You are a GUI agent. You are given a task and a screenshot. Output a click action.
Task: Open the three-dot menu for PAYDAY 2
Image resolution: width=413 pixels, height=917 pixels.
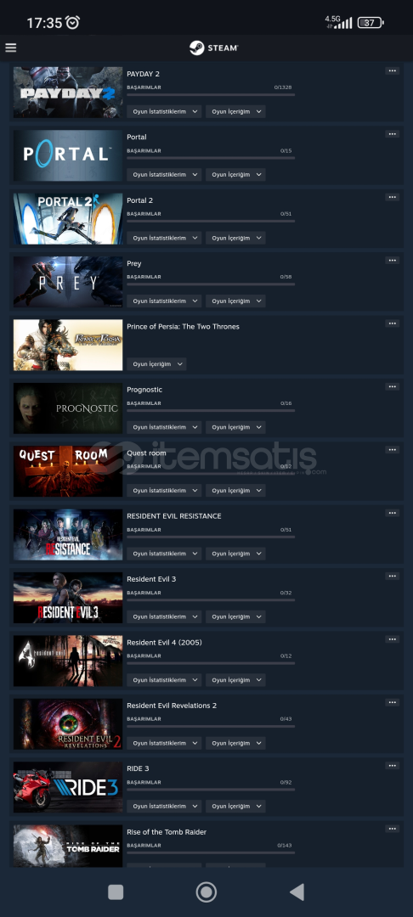click(x=392, y=70)
